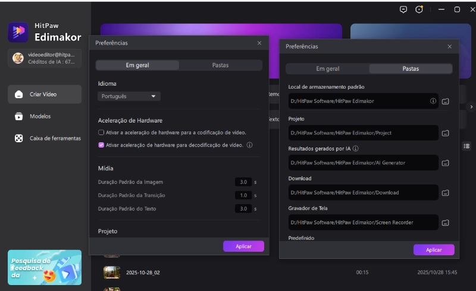The height and width of the screenshot is (291, 476).
Task: Open the videoeditor account profile panel
Action: 45,58
